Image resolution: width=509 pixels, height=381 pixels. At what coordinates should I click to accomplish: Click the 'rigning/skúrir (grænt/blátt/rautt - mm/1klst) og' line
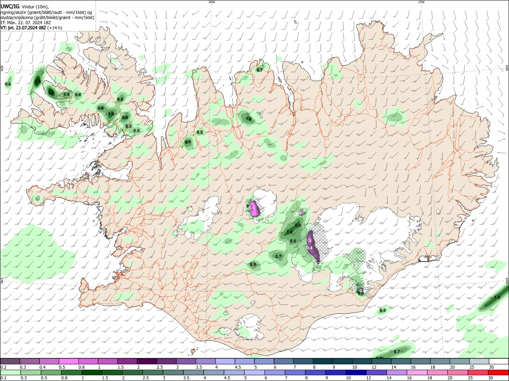click(47, 12)
